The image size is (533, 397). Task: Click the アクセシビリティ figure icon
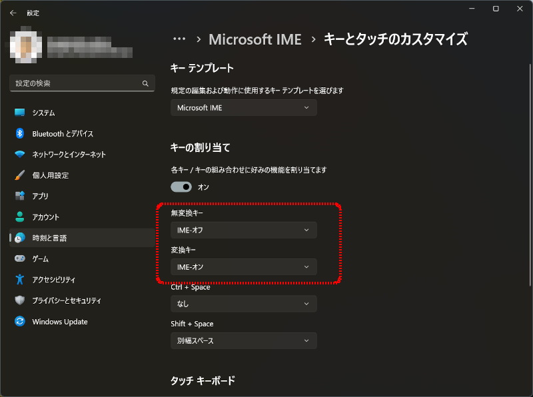tap(20, 279)
